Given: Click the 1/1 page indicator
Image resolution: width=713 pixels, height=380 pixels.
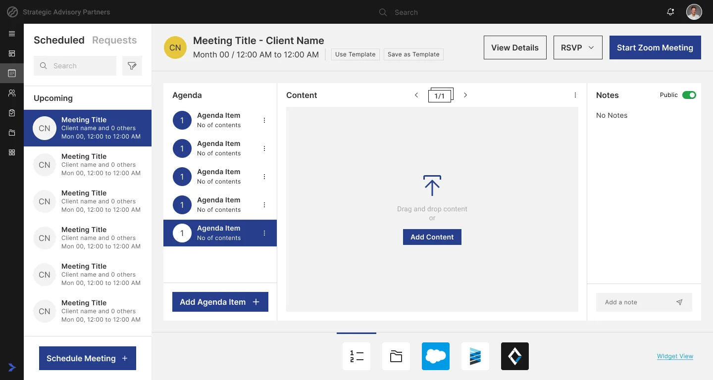Looking at the screenshot, I should (x=440, y=95).
